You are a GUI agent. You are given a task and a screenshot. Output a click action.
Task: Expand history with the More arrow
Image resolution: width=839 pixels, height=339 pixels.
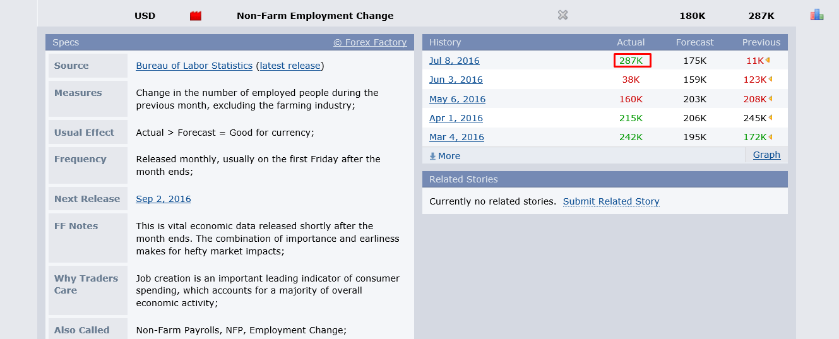point(444,156)
